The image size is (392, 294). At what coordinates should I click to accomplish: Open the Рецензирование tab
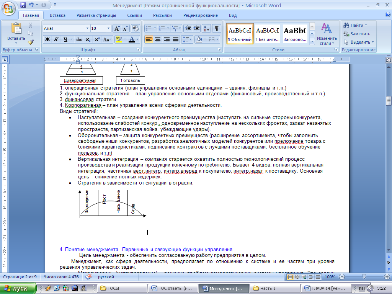click(201, 15)
